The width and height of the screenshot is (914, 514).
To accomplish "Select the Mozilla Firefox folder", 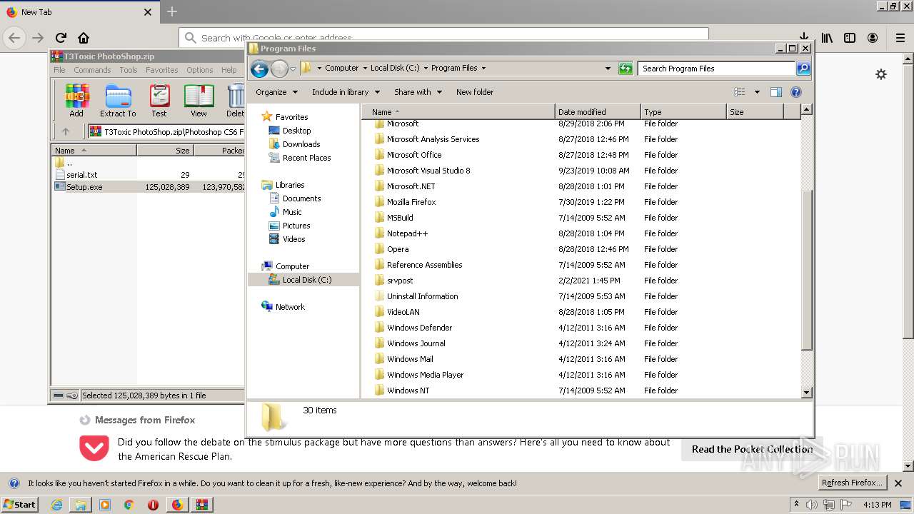I will (x=411, y=202).
